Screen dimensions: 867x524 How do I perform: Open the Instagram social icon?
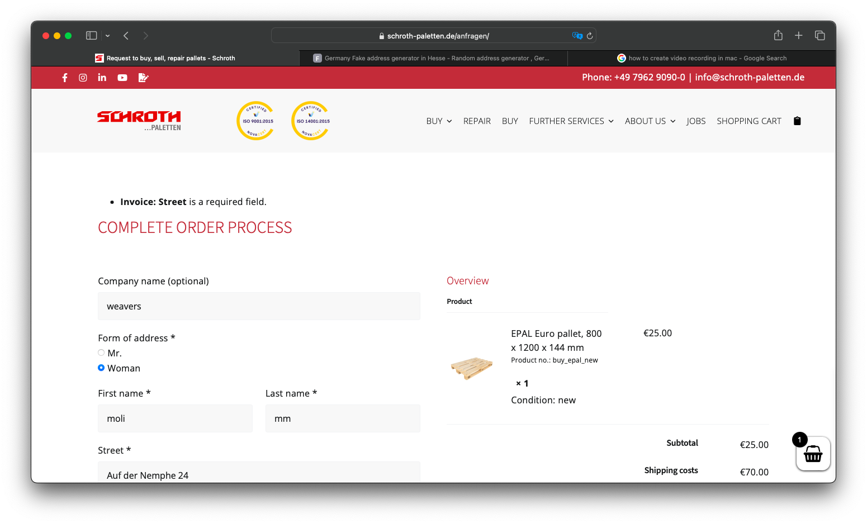click(x=83, y=78)
